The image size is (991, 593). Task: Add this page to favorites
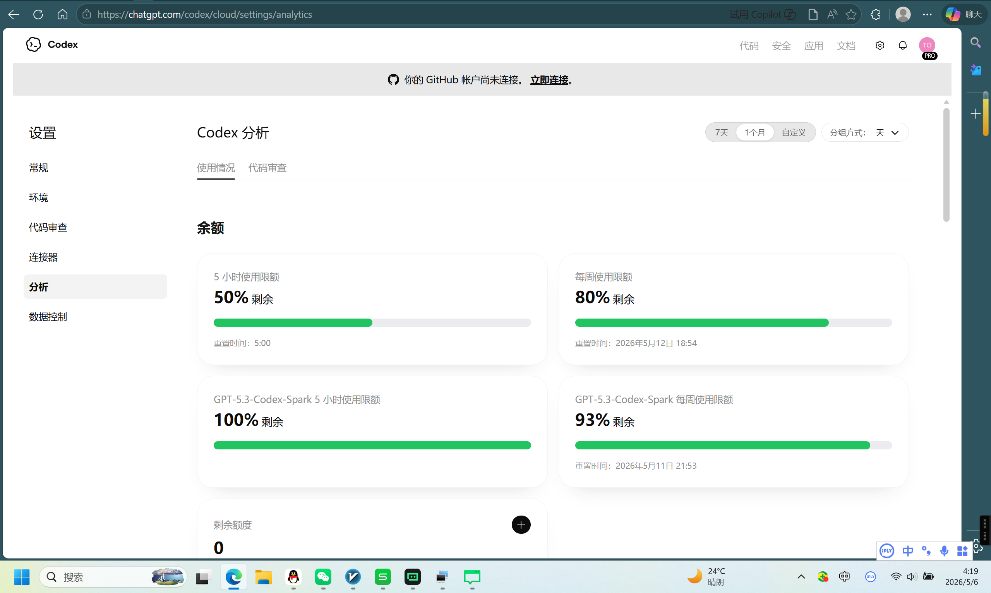[x=851, y=15]
